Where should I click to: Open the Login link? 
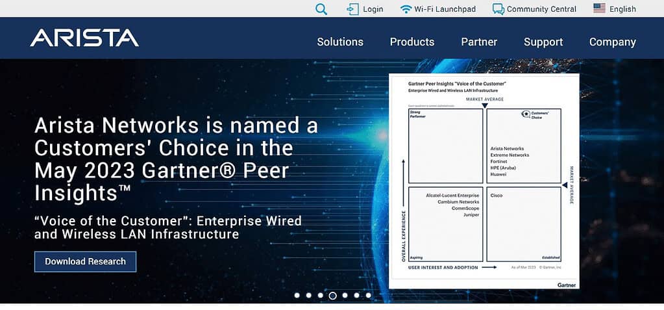373,9
